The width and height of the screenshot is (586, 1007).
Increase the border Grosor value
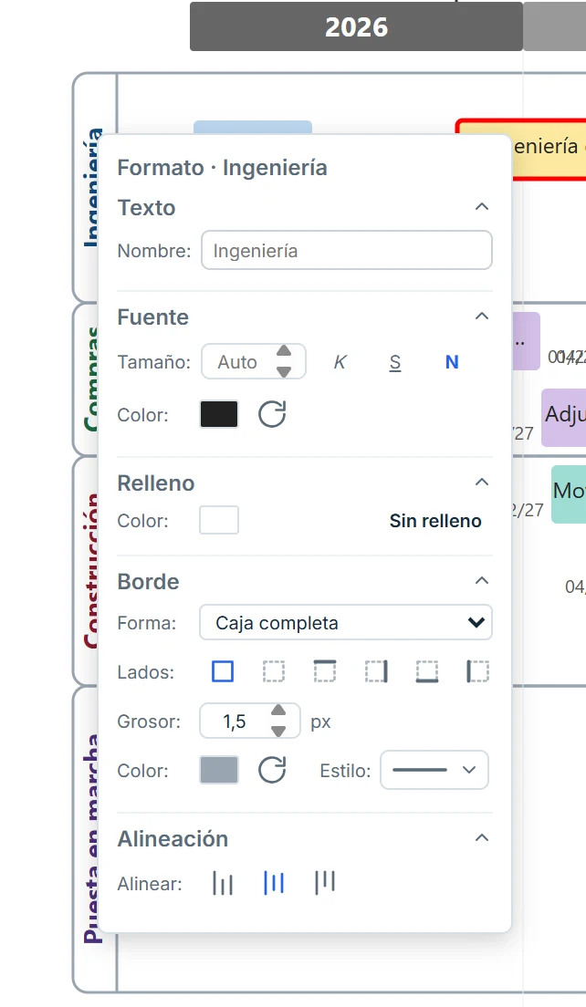278,711
